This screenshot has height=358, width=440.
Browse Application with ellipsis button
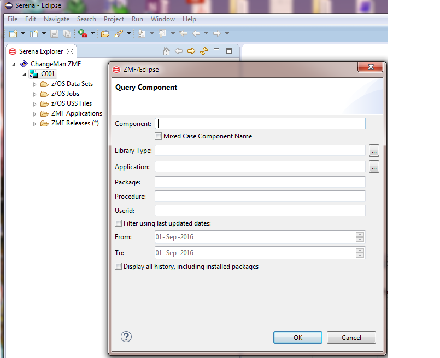click(x=374, y=167)
